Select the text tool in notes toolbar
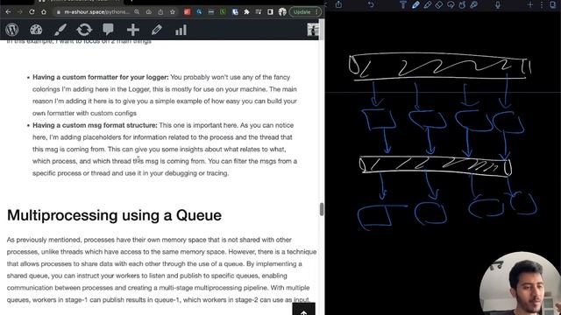Viewport: 561px width, 315px height. tap(403, 4)
